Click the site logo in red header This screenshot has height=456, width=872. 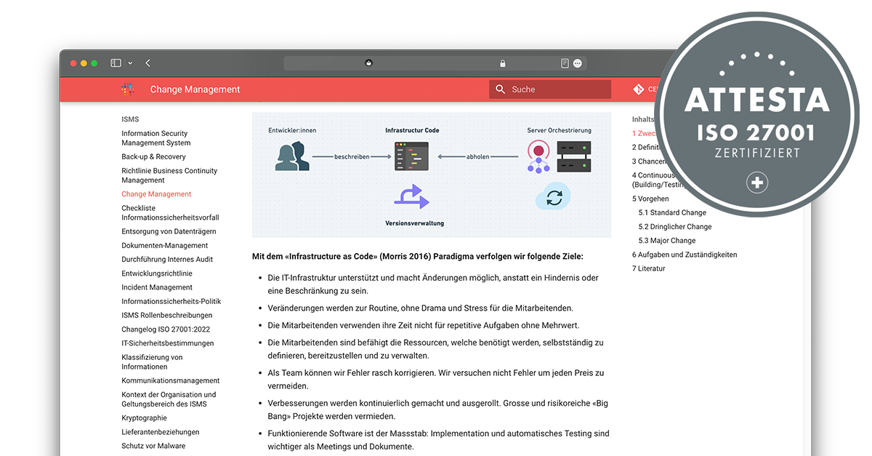(128, 89)
